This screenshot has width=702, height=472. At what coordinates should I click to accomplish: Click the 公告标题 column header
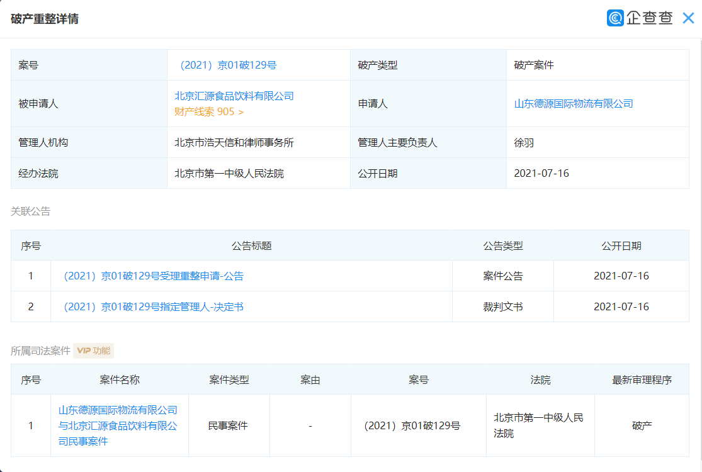[x=251, y=245]
